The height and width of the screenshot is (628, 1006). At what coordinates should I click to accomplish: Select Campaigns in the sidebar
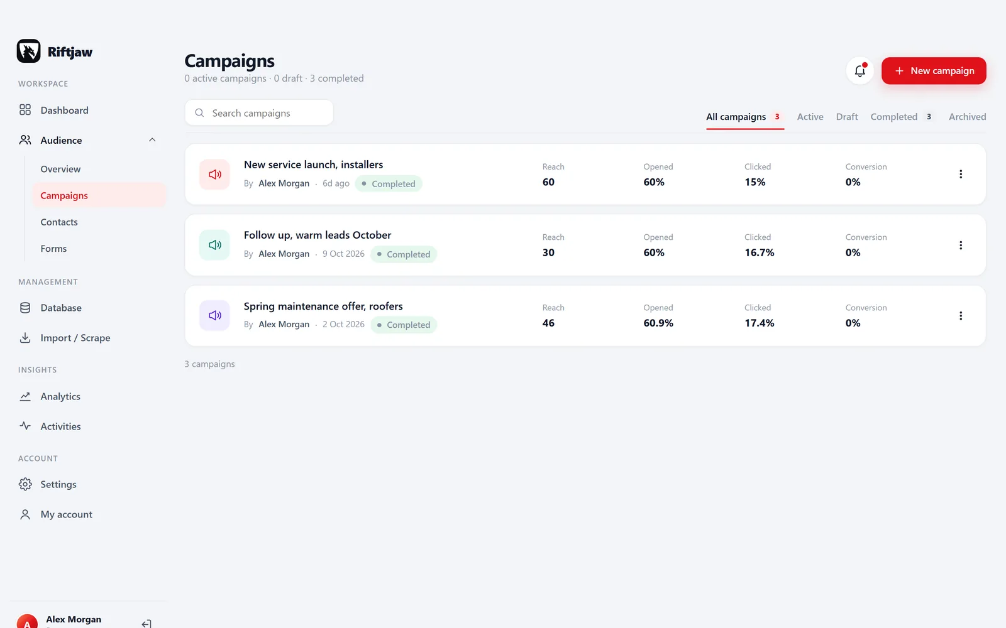coord(99,195)
